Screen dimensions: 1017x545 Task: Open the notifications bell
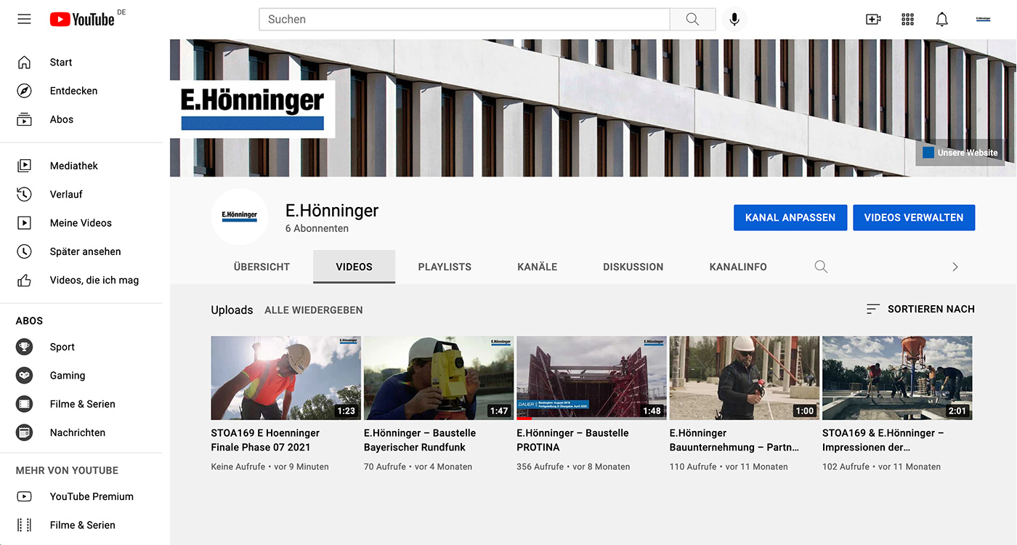pyautogui.click(x=942, y=20)
